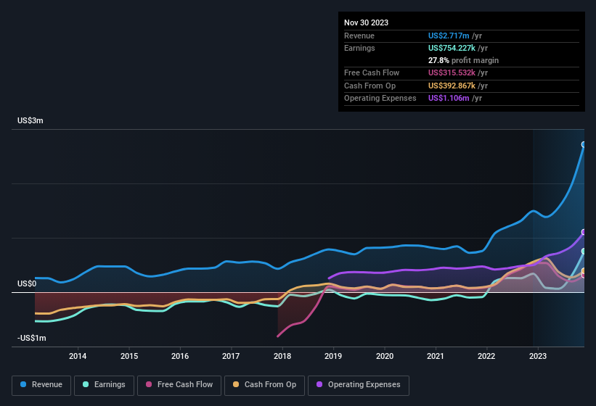This screenshot has height=406, width=596.
Task: Click the US$1.106m operating expenses value
Action: tap(449, 99)
